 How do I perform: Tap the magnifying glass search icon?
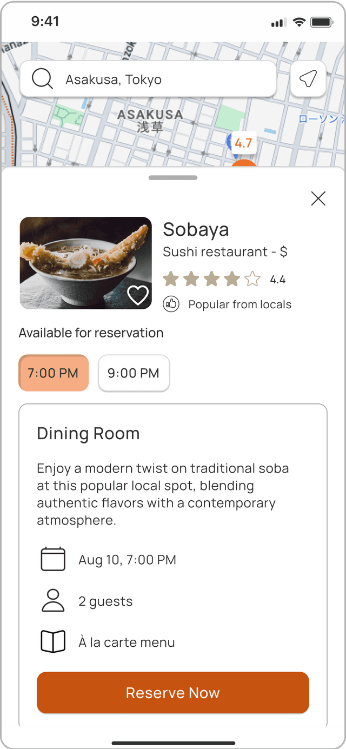point(42,79)
